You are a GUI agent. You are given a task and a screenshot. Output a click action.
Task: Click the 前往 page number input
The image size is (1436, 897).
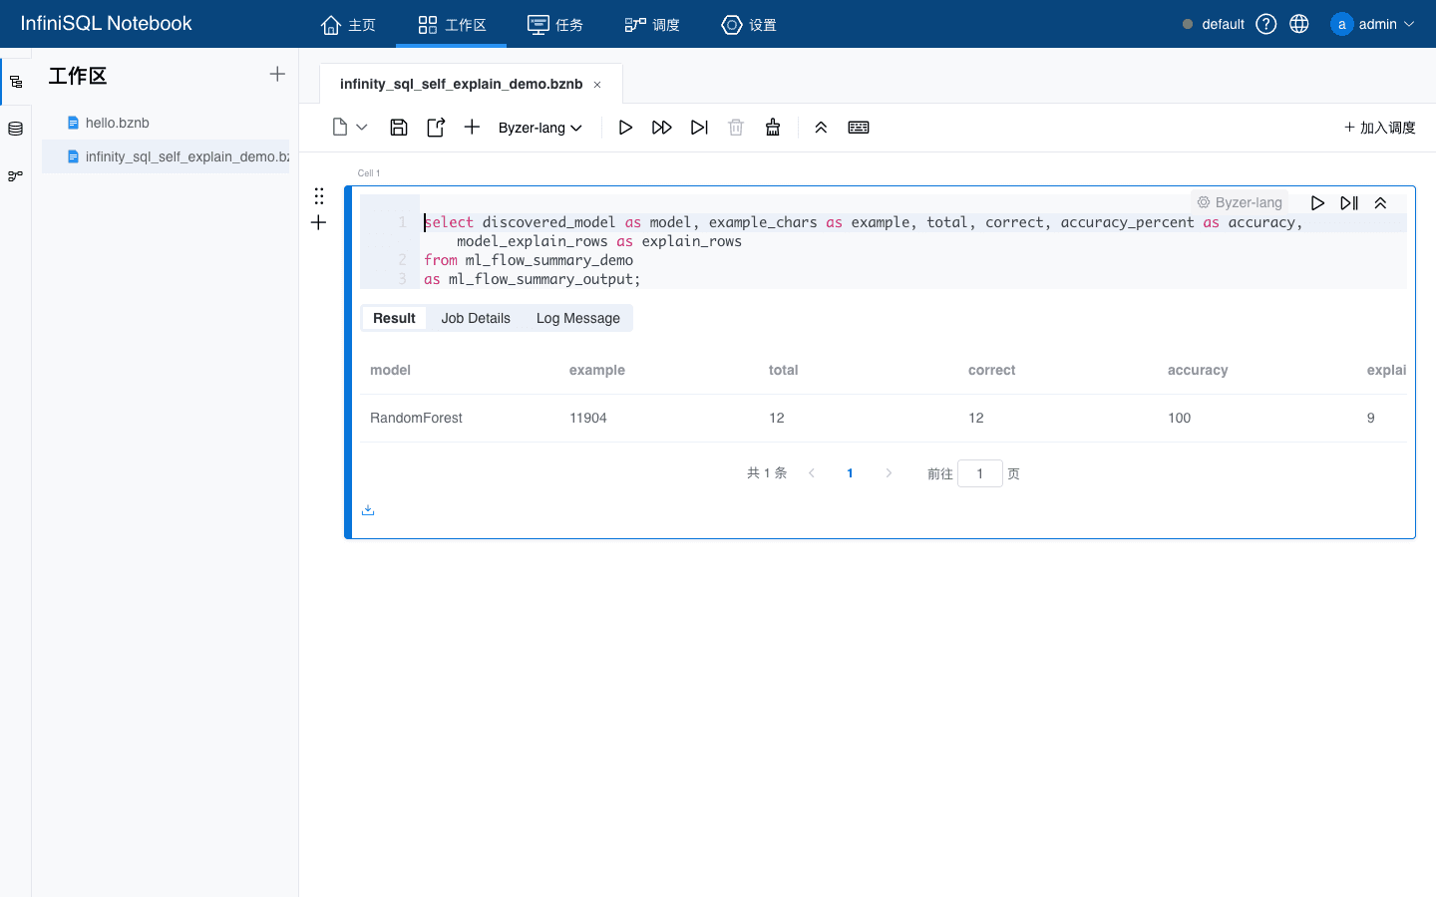pos(980,473)
